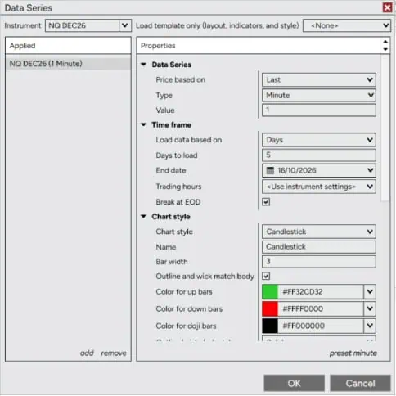Click the red down bars color swatch
396x396 pixels.
pyautogui.click(x=270, y=308)
